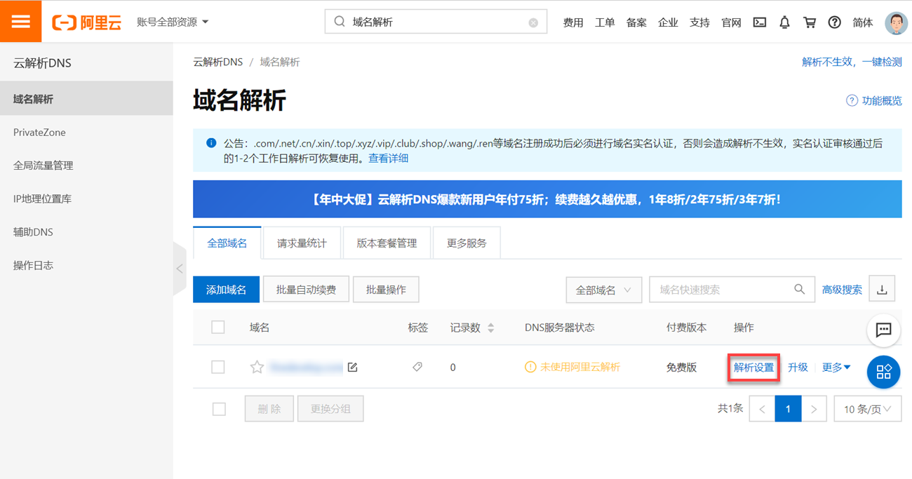The image size is (912, 479).
Task: Open 支持 in the top navigation
Action: pos(699,22)
